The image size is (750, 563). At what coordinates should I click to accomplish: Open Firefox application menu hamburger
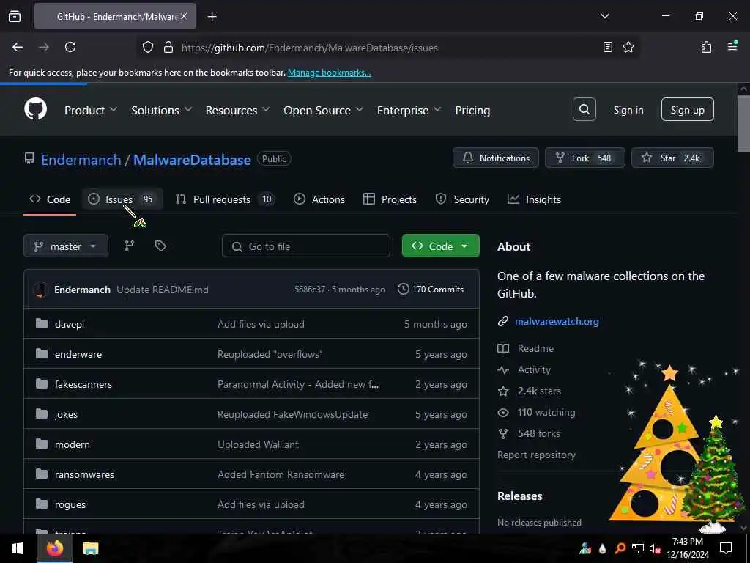click(x=732, y=46)
